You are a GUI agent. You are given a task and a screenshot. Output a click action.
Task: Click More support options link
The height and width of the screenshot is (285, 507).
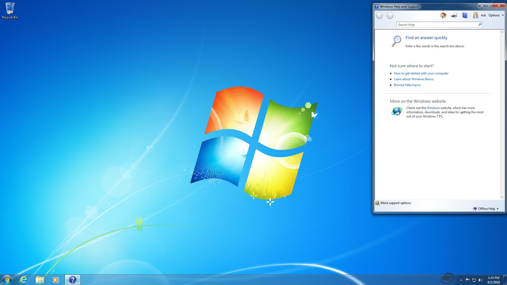click(x=396, y=203)
